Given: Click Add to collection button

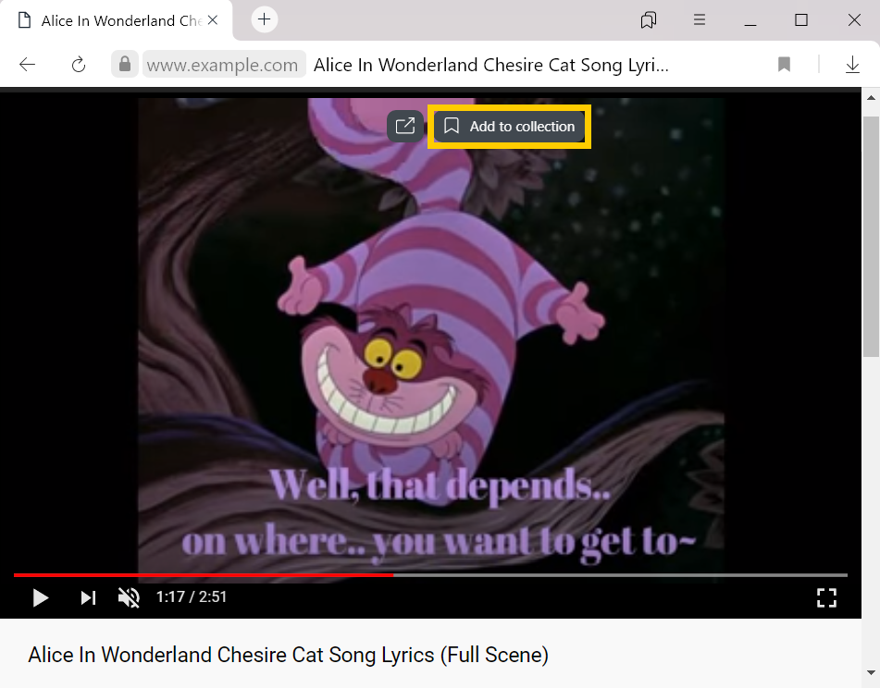Looking at the screenshot, I should point(510,126).
